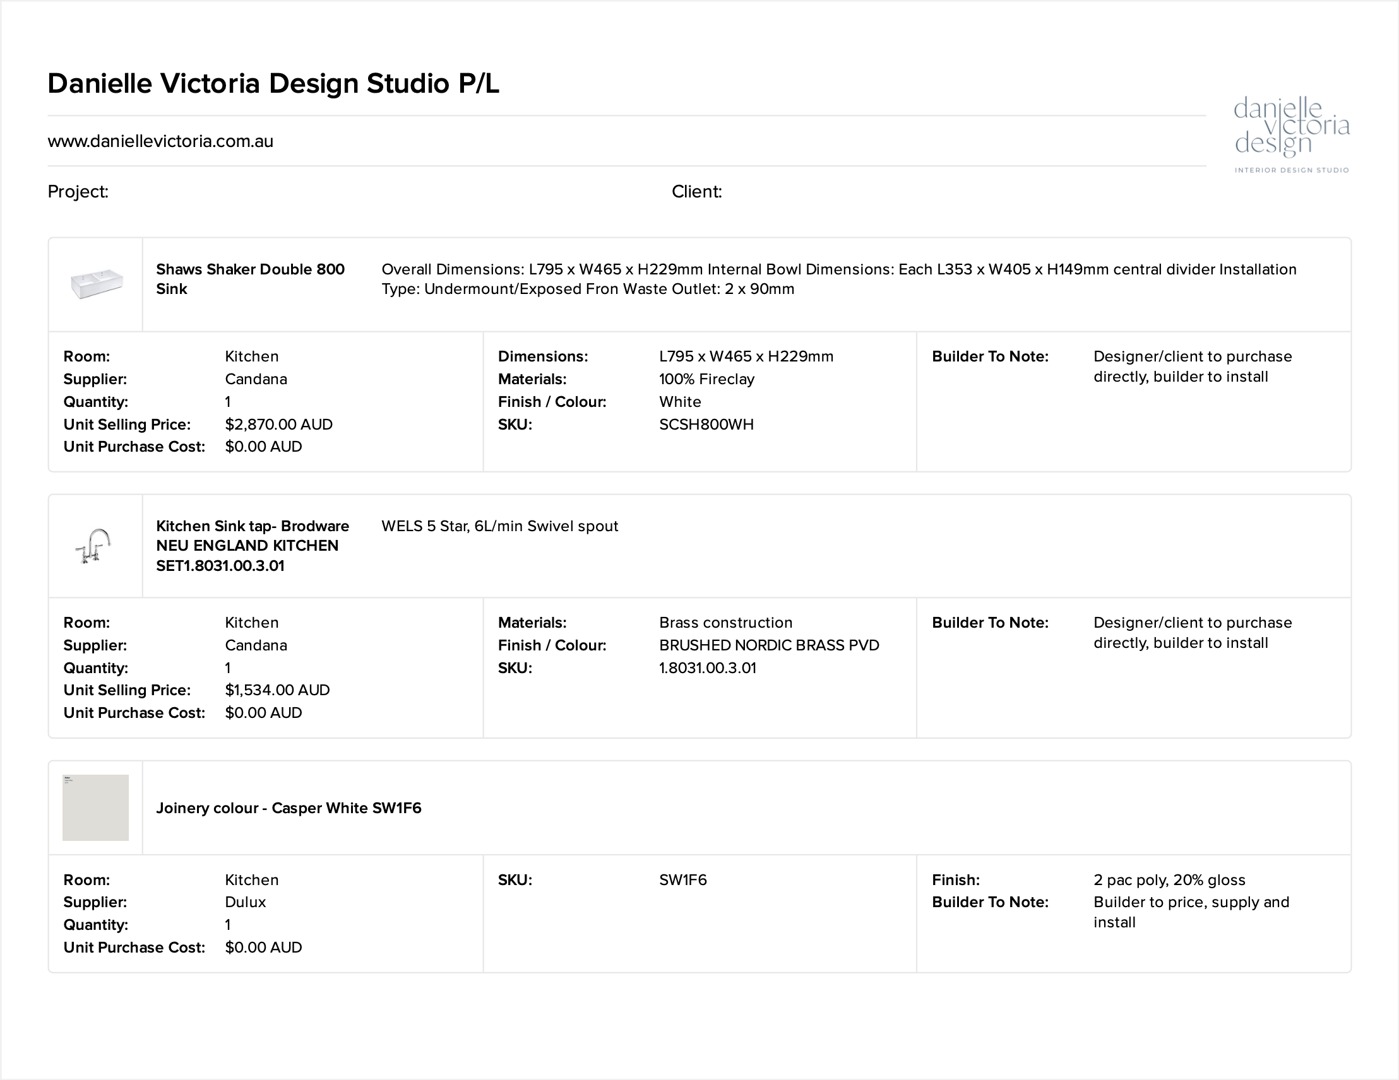
Task: Click the Joinery colour - Casper White SW1F6 title
Action: click(289, 808)
